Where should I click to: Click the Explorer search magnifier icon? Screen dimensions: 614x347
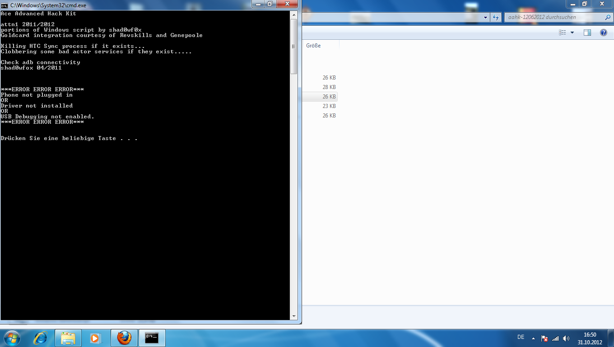[608, 17]
